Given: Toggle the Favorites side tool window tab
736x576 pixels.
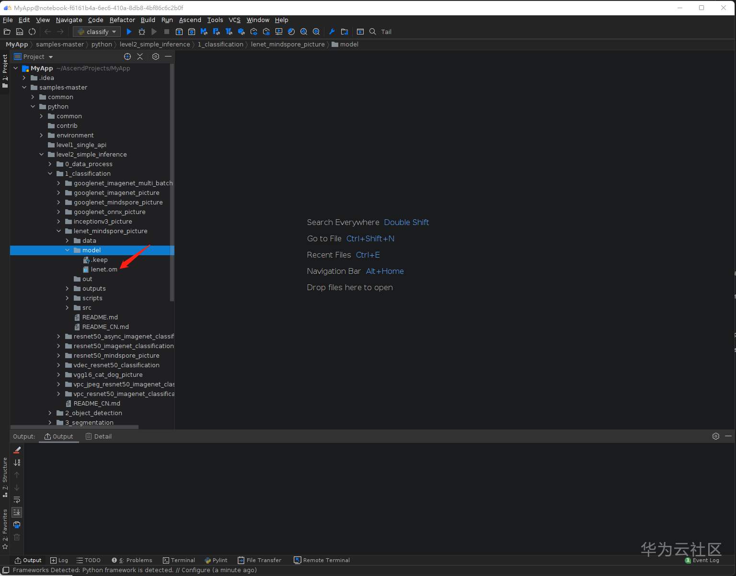Looking at the screenshot, I should point(5,529).
